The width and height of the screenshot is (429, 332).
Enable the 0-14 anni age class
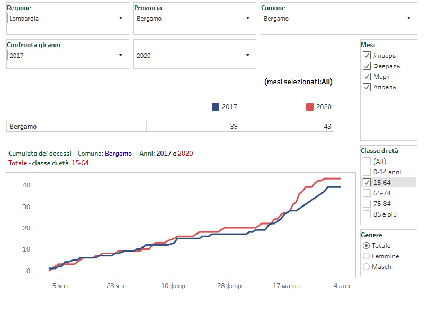pos(367,172)
